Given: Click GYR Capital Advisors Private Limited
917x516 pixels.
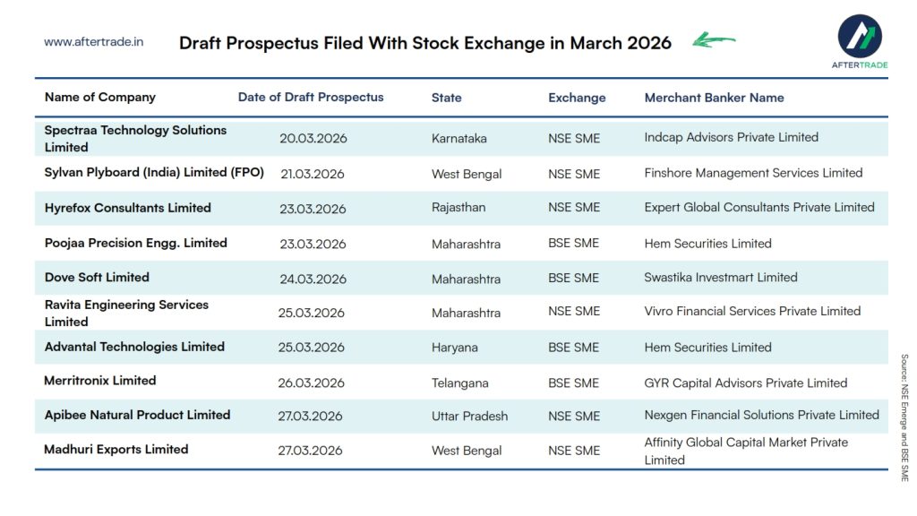Looking at the screenshot, I should point(745,383).
